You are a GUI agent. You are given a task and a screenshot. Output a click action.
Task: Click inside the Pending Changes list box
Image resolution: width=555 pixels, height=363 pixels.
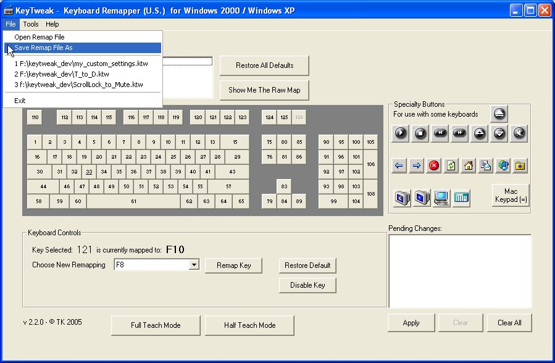[x=460, y=271]
